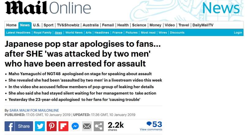Screen dimensions: 245x139
Task: Open Most read in blue bar
Action: pyautogui.click(x=148, y=33)
